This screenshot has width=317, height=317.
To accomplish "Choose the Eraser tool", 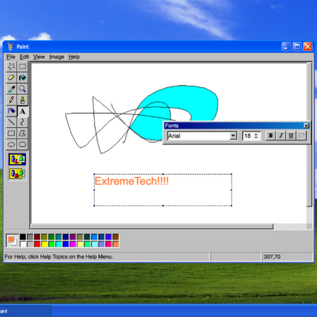I will (x=11, y=77).
